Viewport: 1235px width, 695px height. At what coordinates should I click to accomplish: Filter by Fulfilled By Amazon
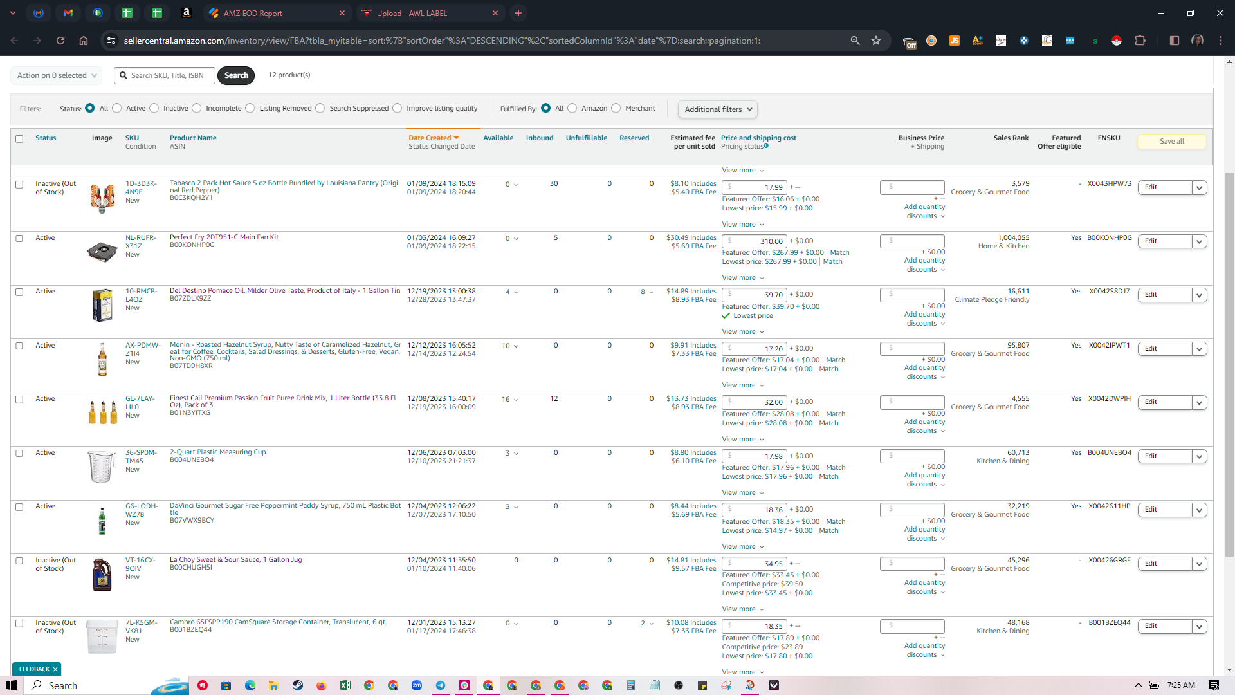(572, 108)
